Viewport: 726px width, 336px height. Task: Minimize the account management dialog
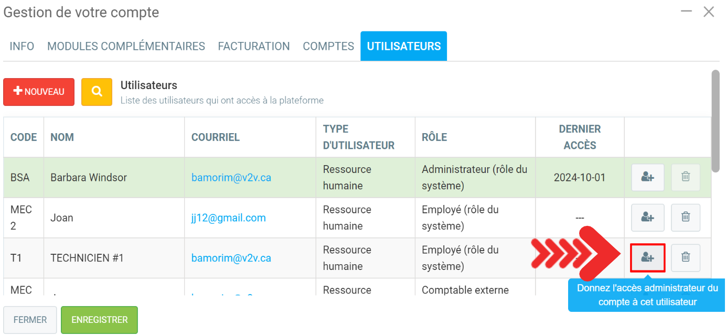point(686,12)
